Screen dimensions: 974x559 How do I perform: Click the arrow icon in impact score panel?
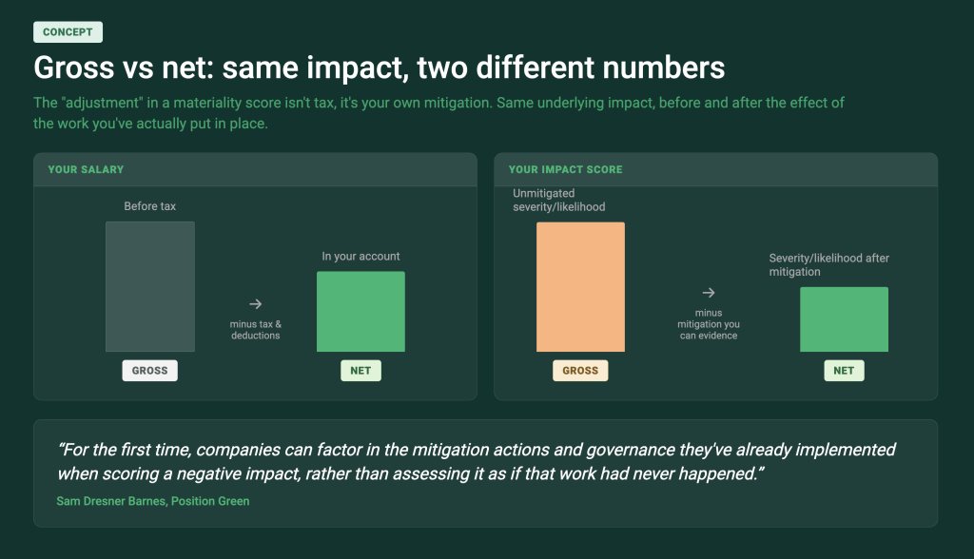pos(708,293)
